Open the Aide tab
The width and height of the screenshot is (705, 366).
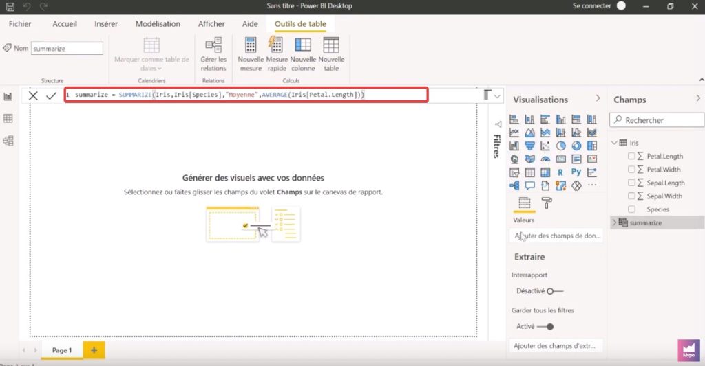250,24
